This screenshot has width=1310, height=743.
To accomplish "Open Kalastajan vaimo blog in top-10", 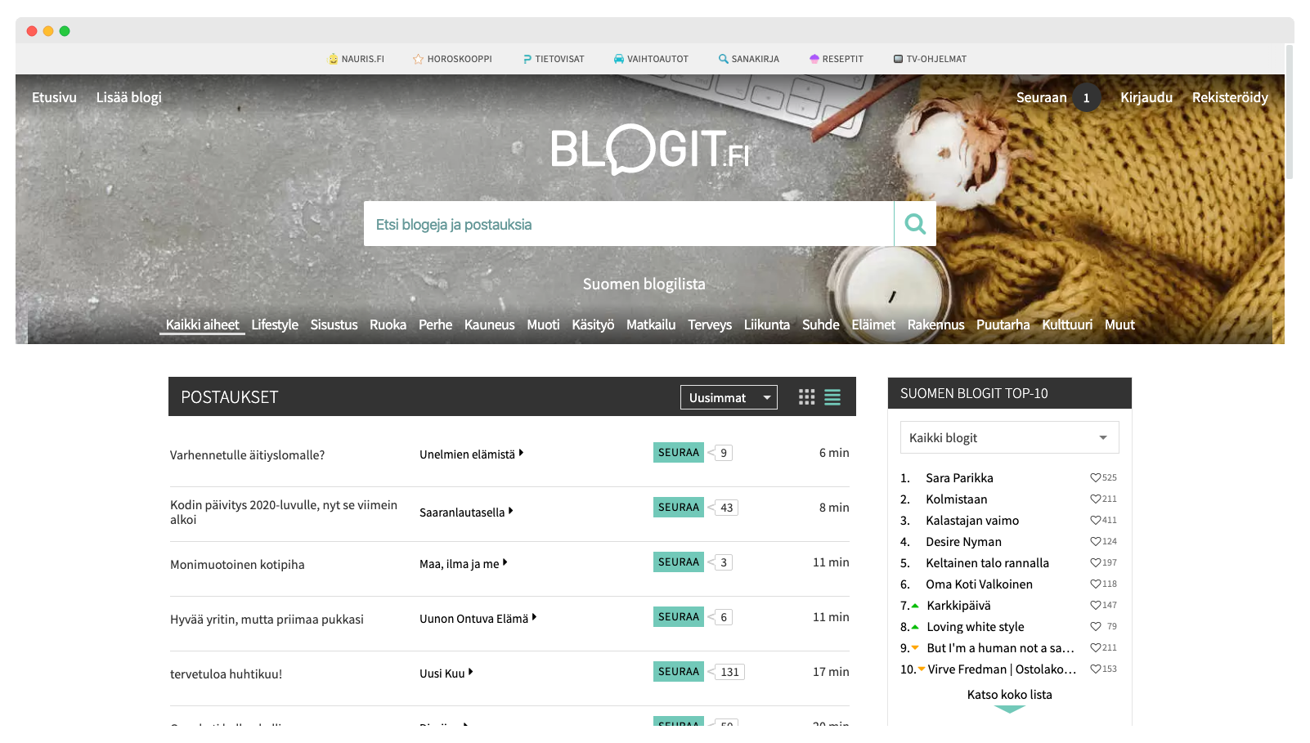I will tap(972, 521).
